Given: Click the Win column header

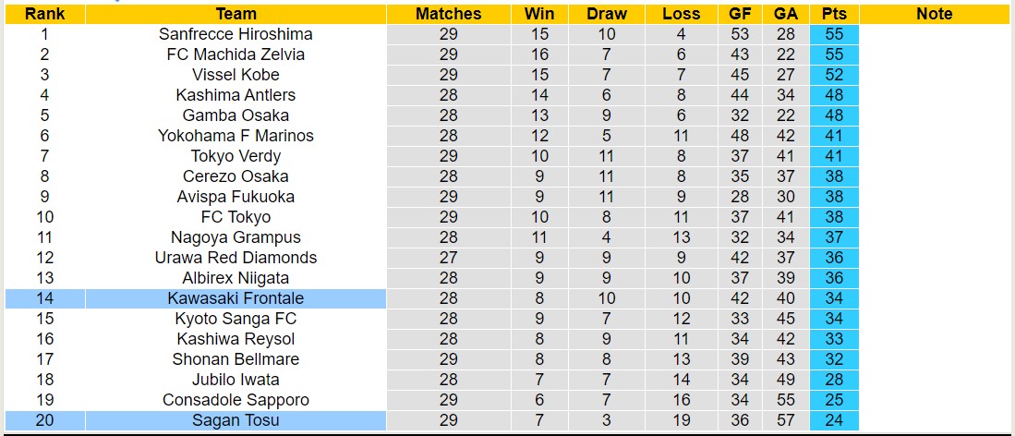Looking at the screenshot, I should 539,14.
